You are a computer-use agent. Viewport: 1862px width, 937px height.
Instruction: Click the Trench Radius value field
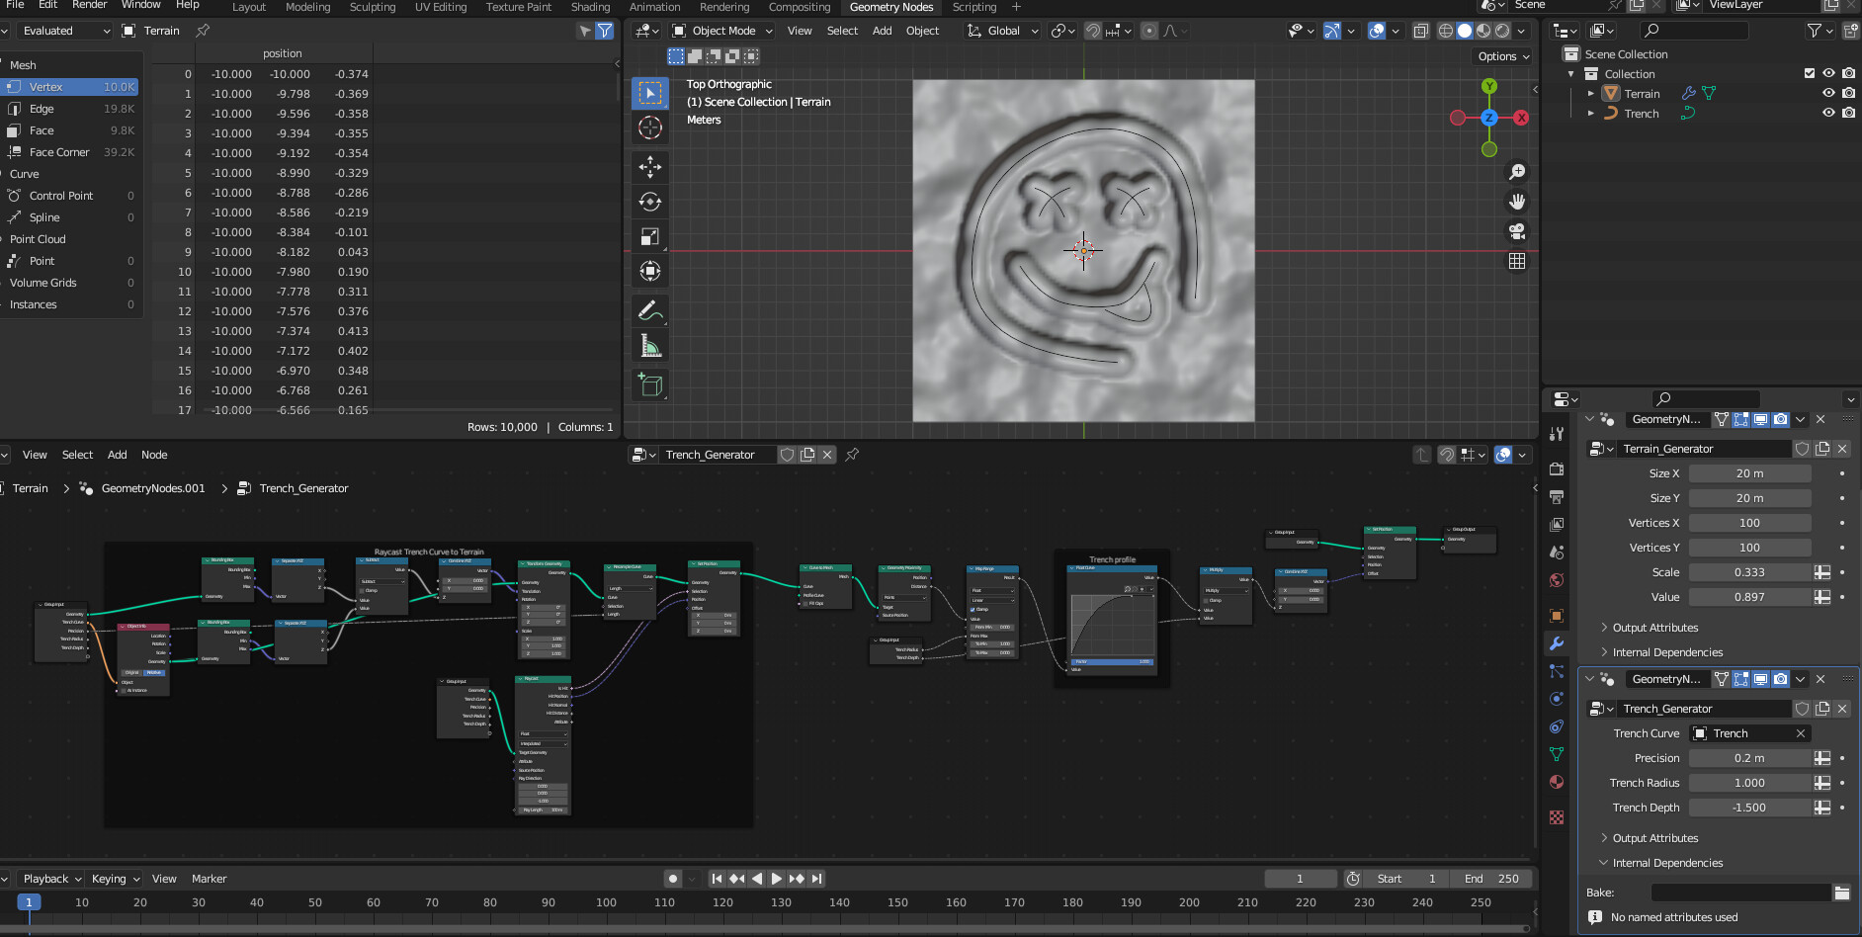tap(1749, 783)
